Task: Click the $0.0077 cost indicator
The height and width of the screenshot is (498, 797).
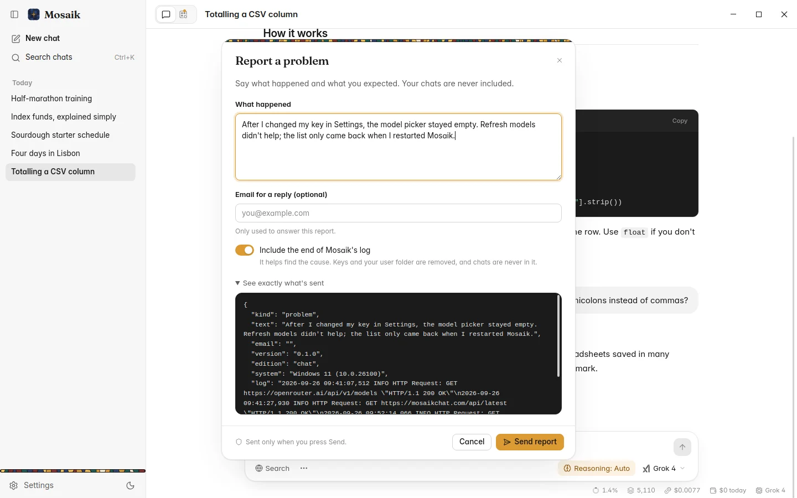Action: coord(682,490)
